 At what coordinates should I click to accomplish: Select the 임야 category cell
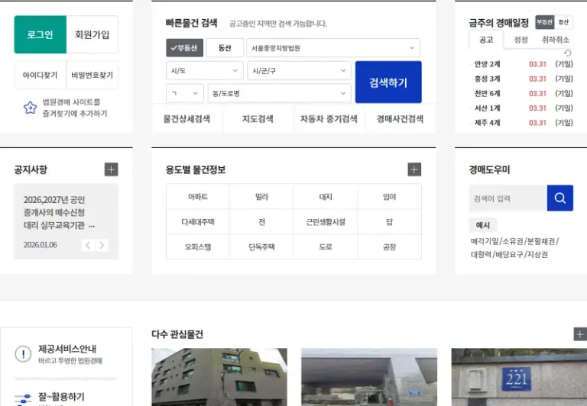(x=389, y=197)
